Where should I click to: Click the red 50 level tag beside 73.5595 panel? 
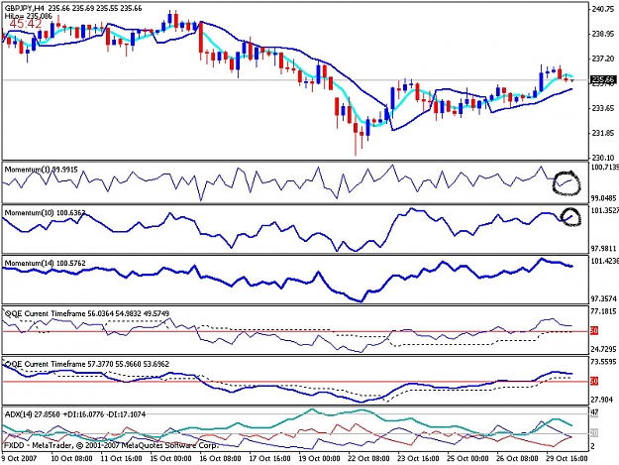(x=594, y=382)
